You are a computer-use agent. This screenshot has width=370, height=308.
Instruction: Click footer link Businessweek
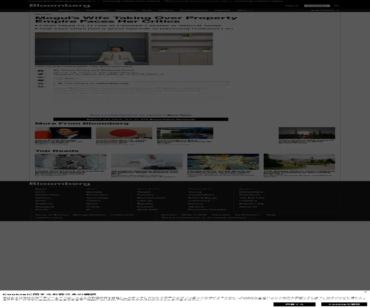point(151,198)
